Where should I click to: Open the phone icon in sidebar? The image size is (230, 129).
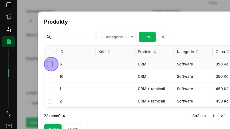tap(9, 114)
